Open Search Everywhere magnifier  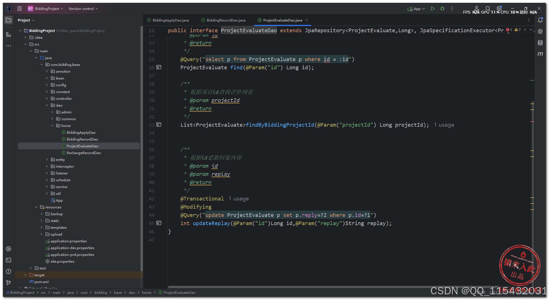488,8
